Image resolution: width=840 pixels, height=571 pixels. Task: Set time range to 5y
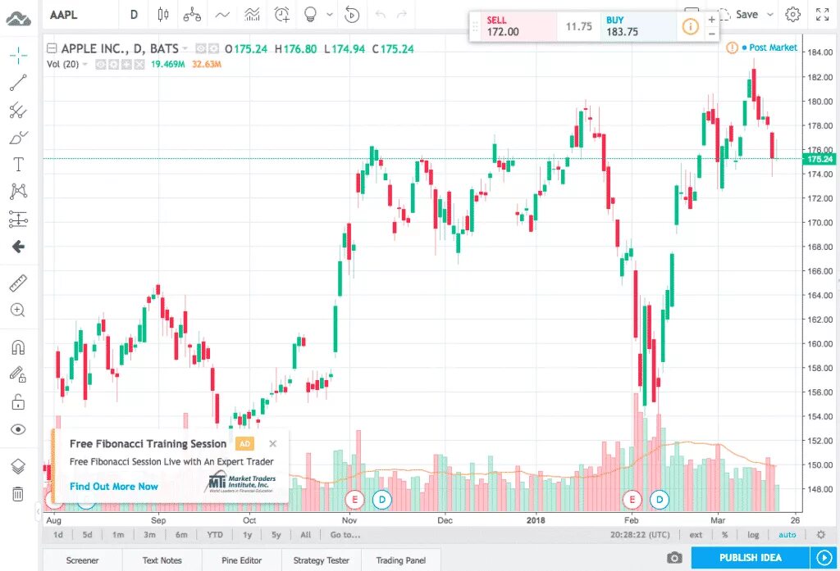click(276, 535)
